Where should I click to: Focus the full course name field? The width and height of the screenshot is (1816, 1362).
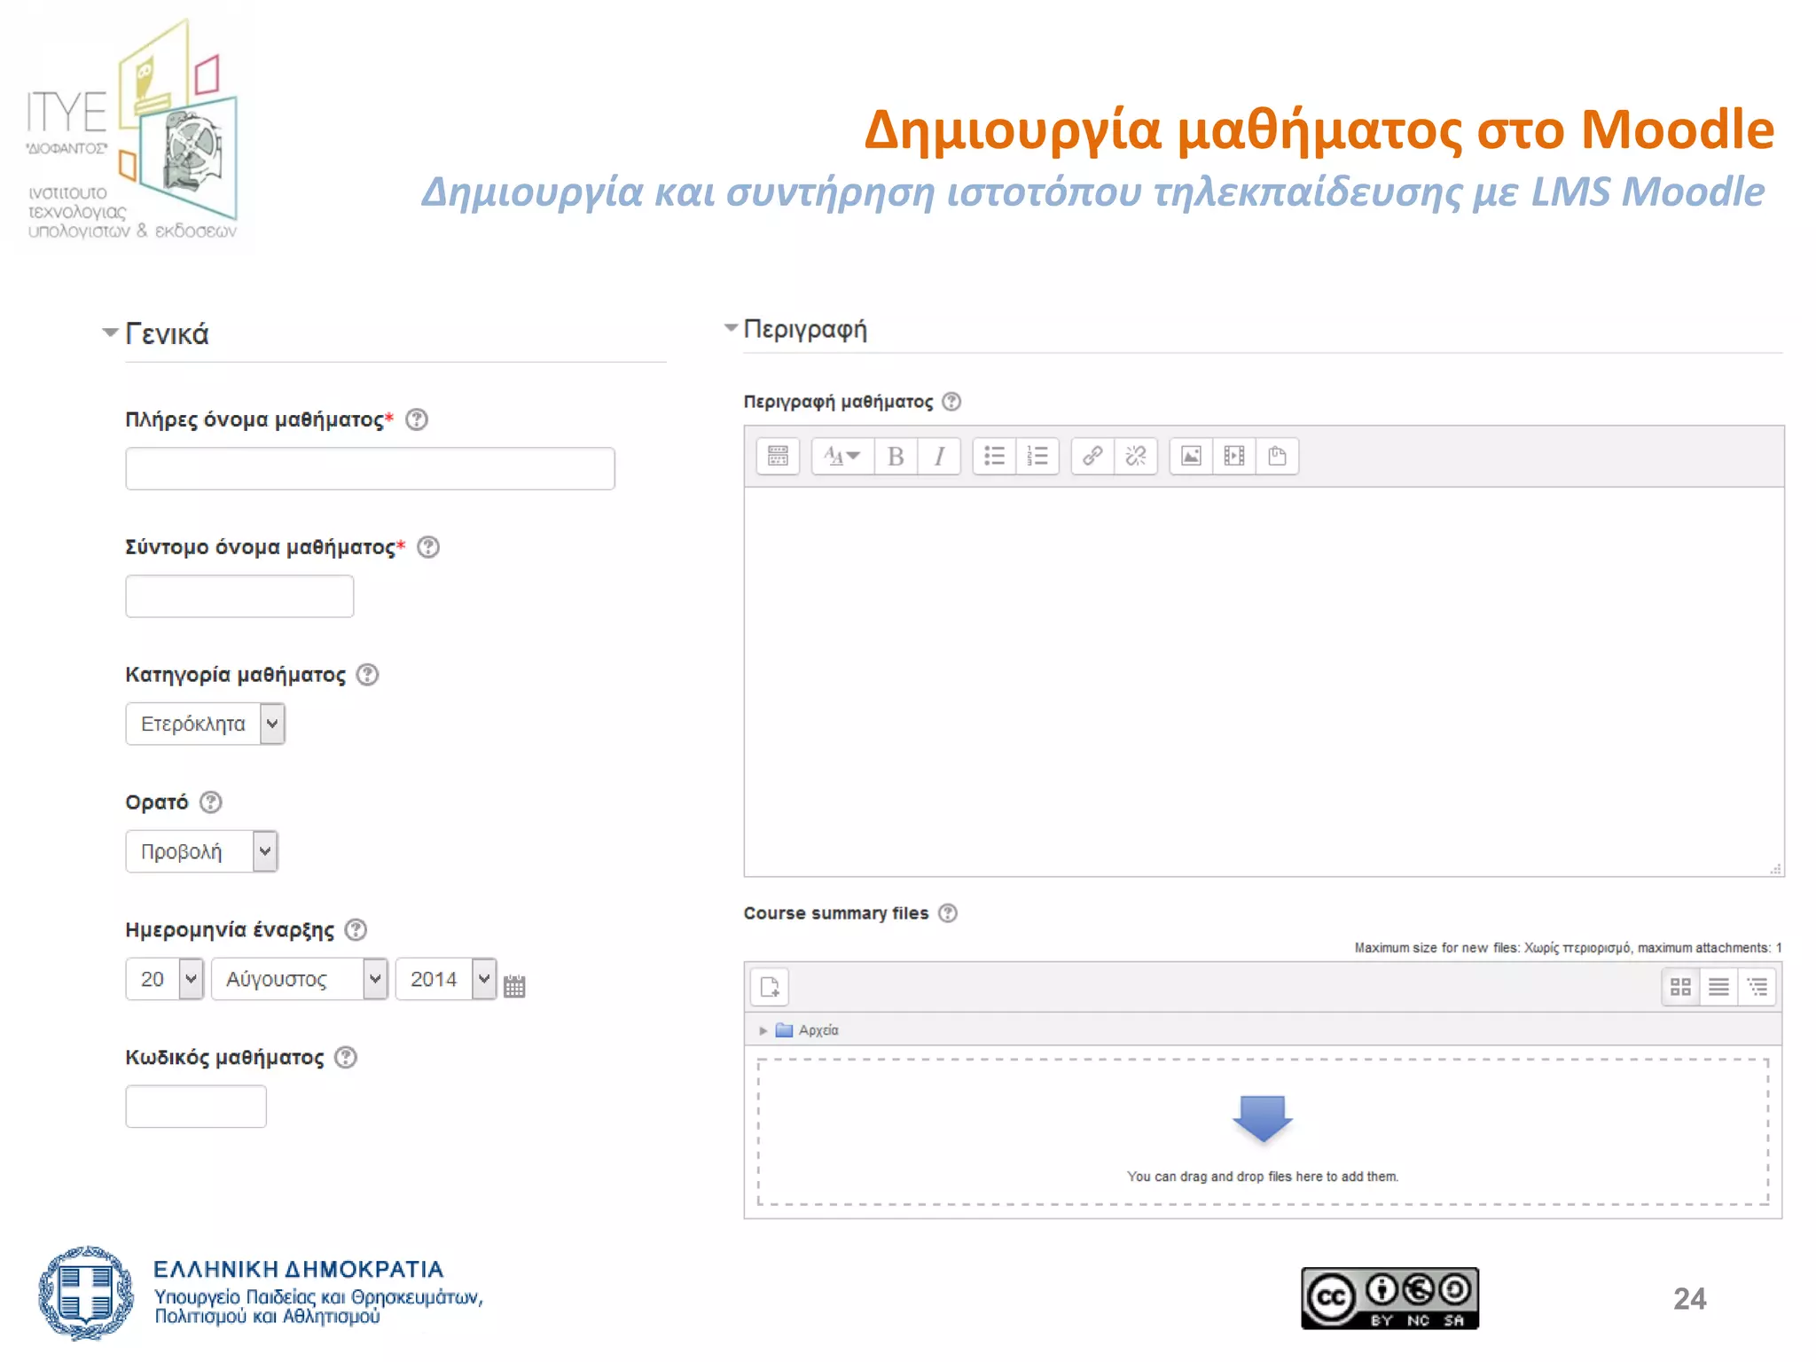pos(370,468)
